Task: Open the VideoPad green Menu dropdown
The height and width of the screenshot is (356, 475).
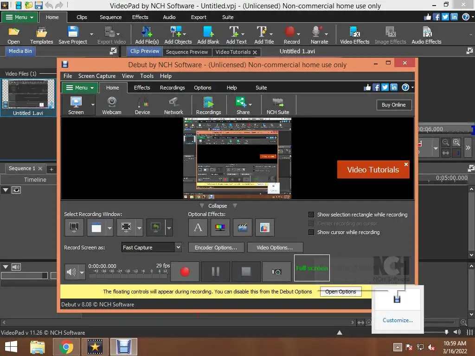Action: point(20,17)
